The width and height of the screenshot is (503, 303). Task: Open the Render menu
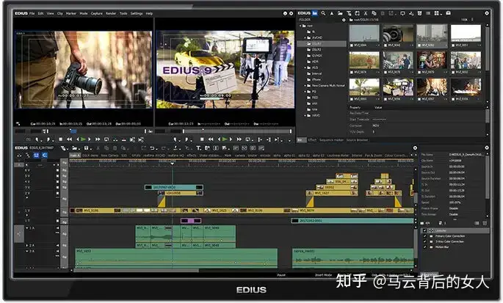111,13
